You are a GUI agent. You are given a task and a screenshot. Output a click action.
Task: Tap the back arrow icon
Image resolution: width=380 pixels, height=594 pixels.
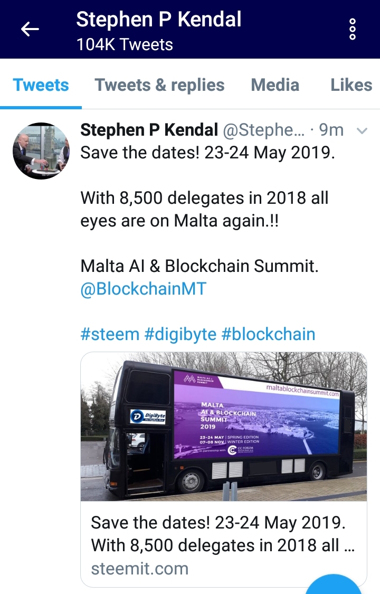pos(30,29)
